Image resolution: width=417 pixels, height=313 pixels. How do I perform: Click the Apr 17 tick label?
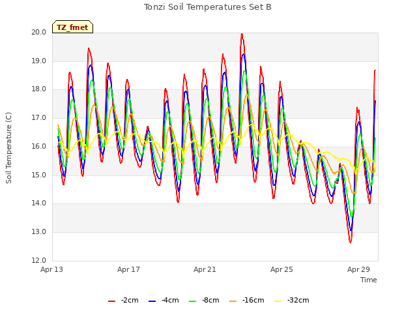tap(128, 269)
